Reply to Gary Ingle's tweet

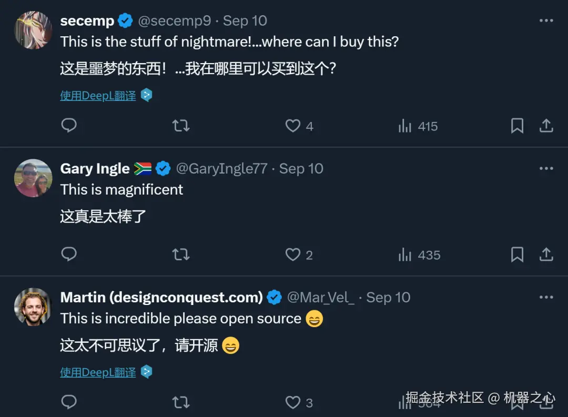pos(69,255)
